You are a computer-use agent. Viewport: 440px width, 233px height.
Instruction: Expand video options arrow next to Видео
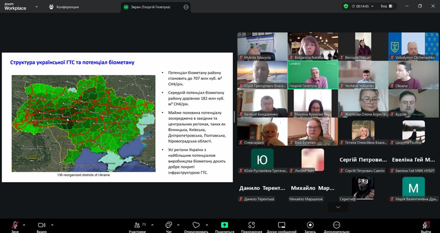tap(52, 225)
